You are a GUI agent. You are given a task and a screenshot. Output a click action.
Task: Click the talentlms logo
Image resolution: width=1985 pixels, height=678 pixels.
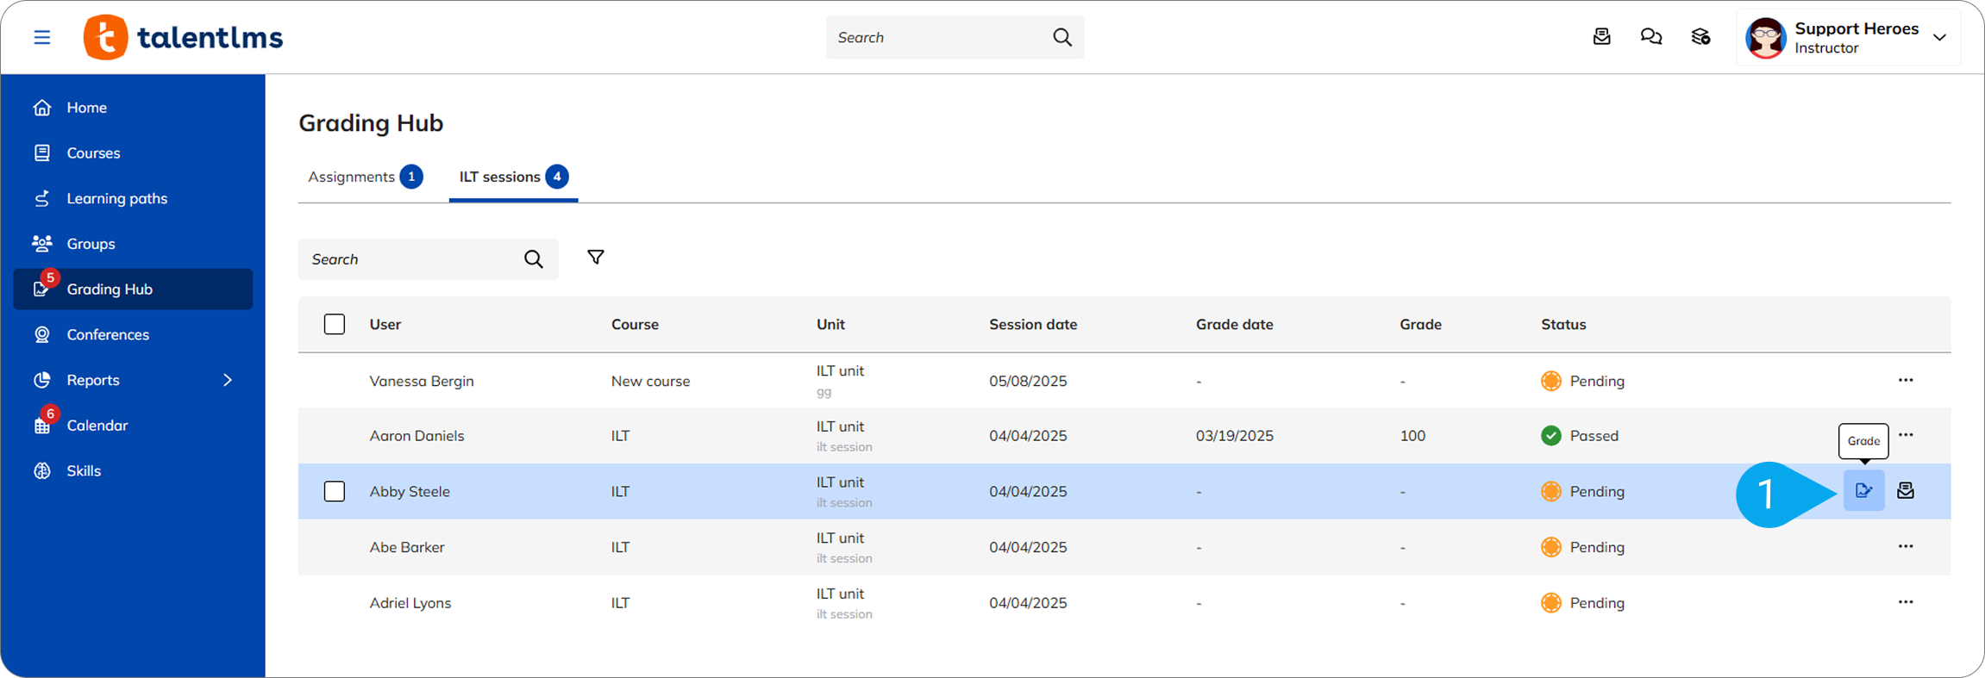coord(183,37)
